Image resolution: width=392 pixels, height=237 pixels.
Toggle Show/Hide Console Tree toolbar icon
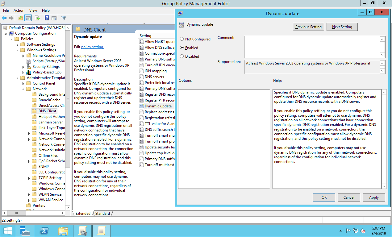[28, 18]
